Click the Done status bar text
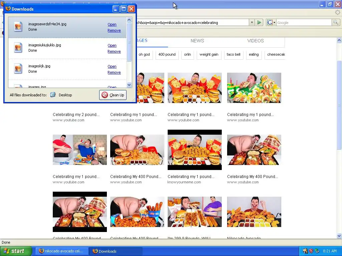 coord(6,242)
